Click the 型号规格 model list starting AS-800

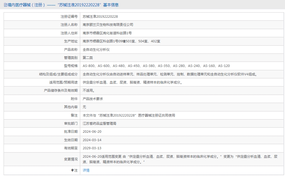tap(156, 66)
